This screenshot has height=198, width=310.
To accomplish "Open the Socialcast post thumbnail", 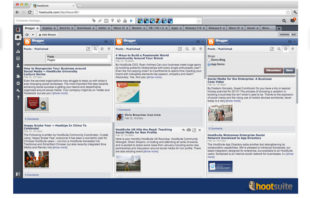I will (220, 166).
